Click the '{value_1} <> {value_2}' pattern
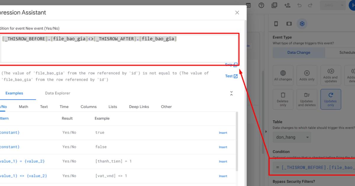This screenshot has height=186, width=355. 23,176
